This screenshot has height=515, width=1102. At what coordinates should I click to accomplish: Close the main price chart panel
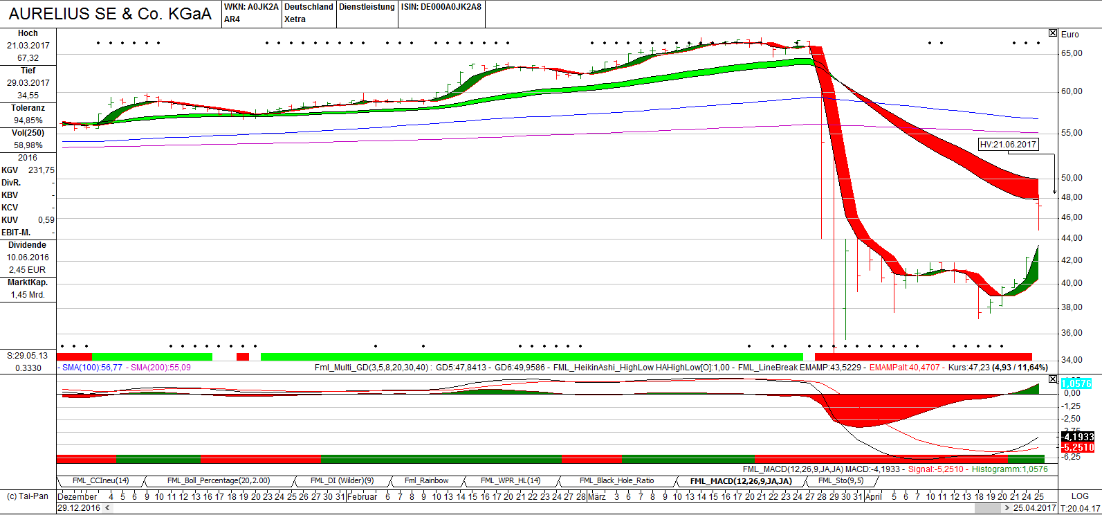[x=1053, y=33]
